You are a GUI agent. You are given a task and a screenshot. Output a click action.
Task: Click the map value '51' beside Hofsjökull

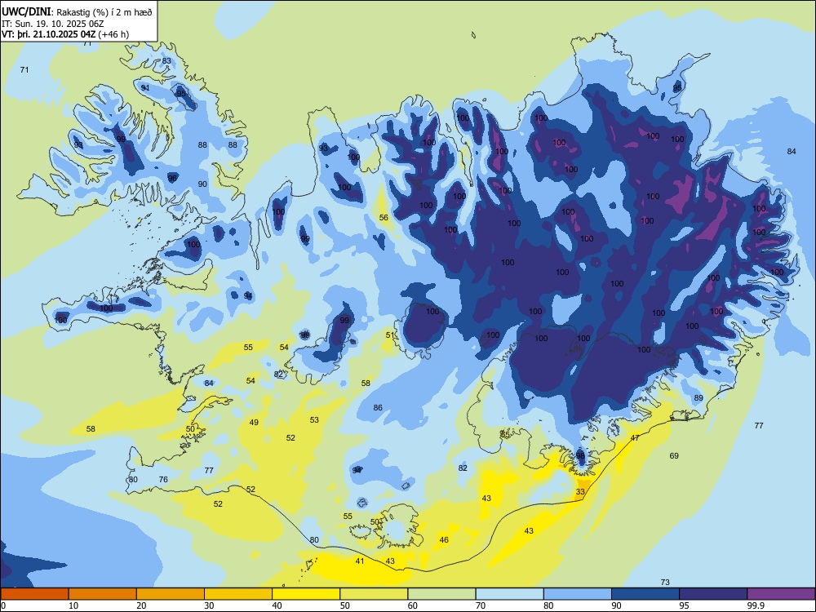pos(390,335)
